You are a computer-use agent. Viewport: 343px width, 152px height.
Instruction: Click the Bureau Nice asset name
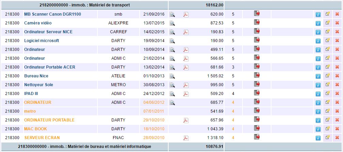point(36,76)
